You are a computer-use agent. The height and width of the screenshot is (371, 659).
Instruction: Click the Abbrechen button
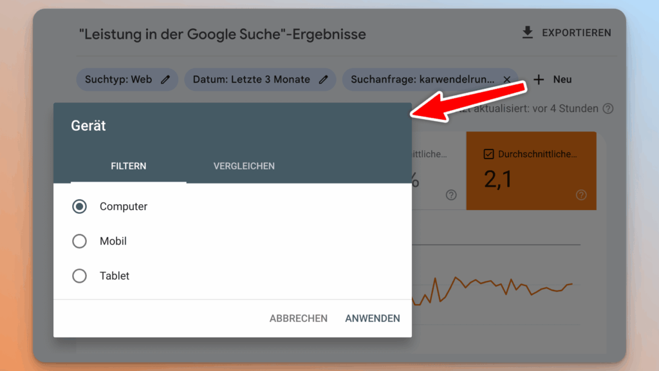299,318
